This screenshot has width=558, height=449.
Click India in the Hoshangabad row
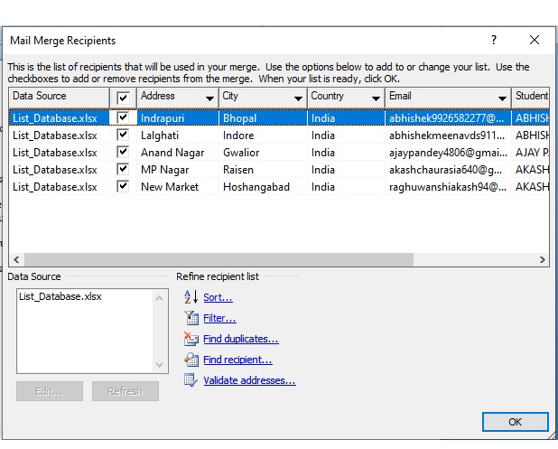pyautogui.click(x=346, y=187)
